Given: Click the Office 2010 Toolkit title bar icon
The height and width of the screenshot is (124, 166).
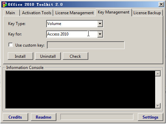Looking at the screenshot, I should 5,4.
